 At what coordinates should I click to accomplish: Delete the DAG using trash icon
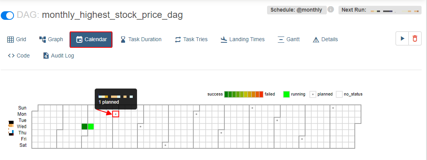tap(415, 38)
